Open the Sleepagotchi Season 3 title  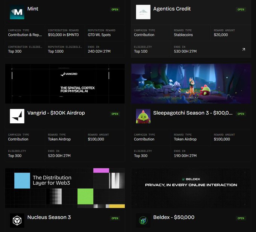click(x=193, y=113)
